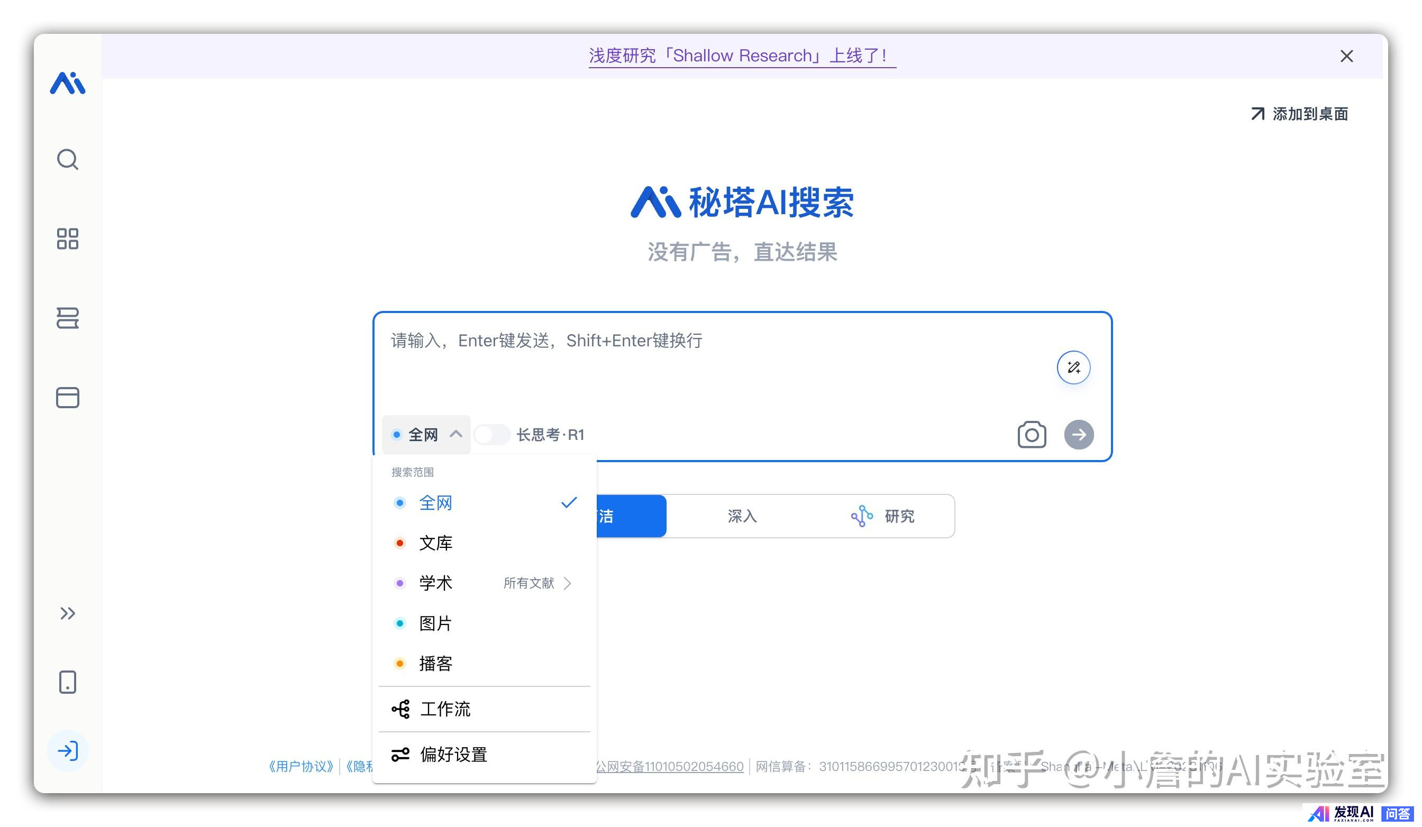Collapse the 全网 search scope dropdown
Screen dimensions: 1422x827
[426, 435]
